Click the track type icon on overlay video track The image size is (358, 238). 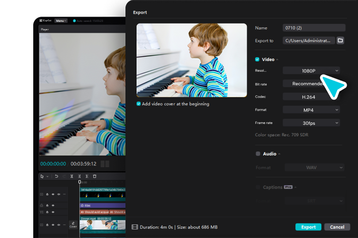coord(42,194)
